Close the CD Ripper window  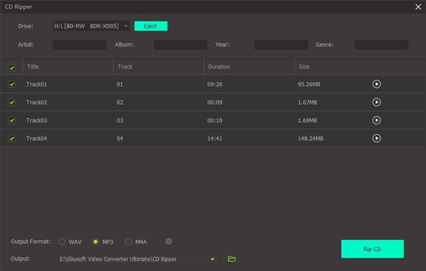point(418,7)
